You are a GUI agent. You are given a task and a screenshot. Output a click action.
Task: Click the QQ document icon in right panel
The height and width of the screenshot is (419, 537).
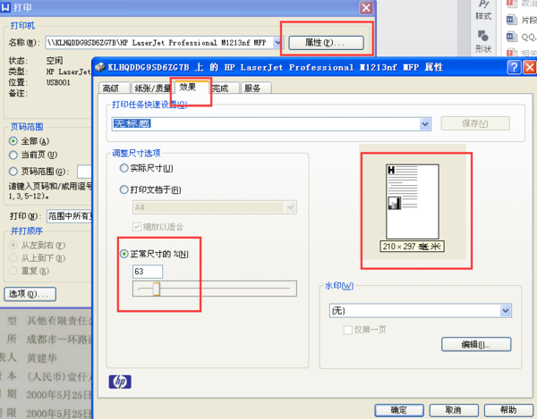pyautogui.click(x=512, y=37)
